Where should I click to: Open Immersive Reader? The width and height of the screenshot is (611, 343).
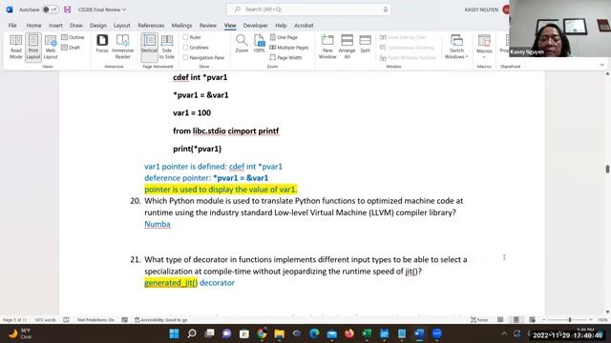click(x=122, y=47)
